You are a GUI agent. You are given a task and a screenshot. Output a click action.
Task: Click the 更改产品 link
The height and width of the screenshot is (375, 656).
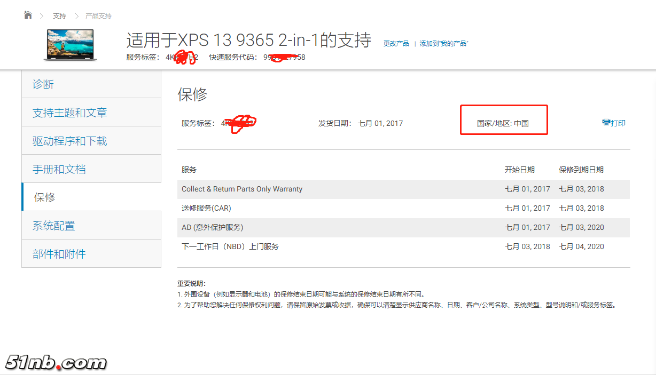click(396, 44)
